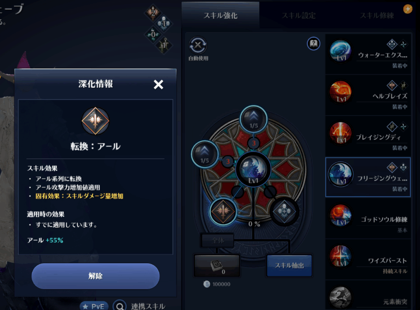Pick the 元素衝突 skill icon

pyautogui.click(x=341, y=297)
